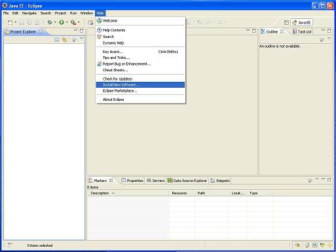336x252 pixels.
Task: Open the Run dropdown arrow
Action: pos(67,22)
